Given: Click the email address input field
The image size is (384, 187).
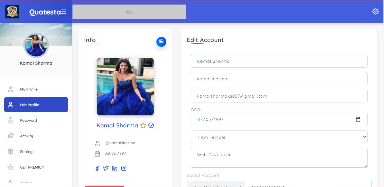Looking at the screenshot, I should 279,96.
